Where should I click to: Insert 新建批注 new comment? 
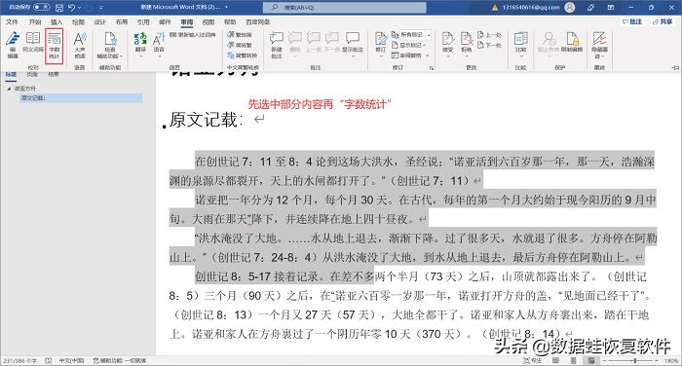277,45
